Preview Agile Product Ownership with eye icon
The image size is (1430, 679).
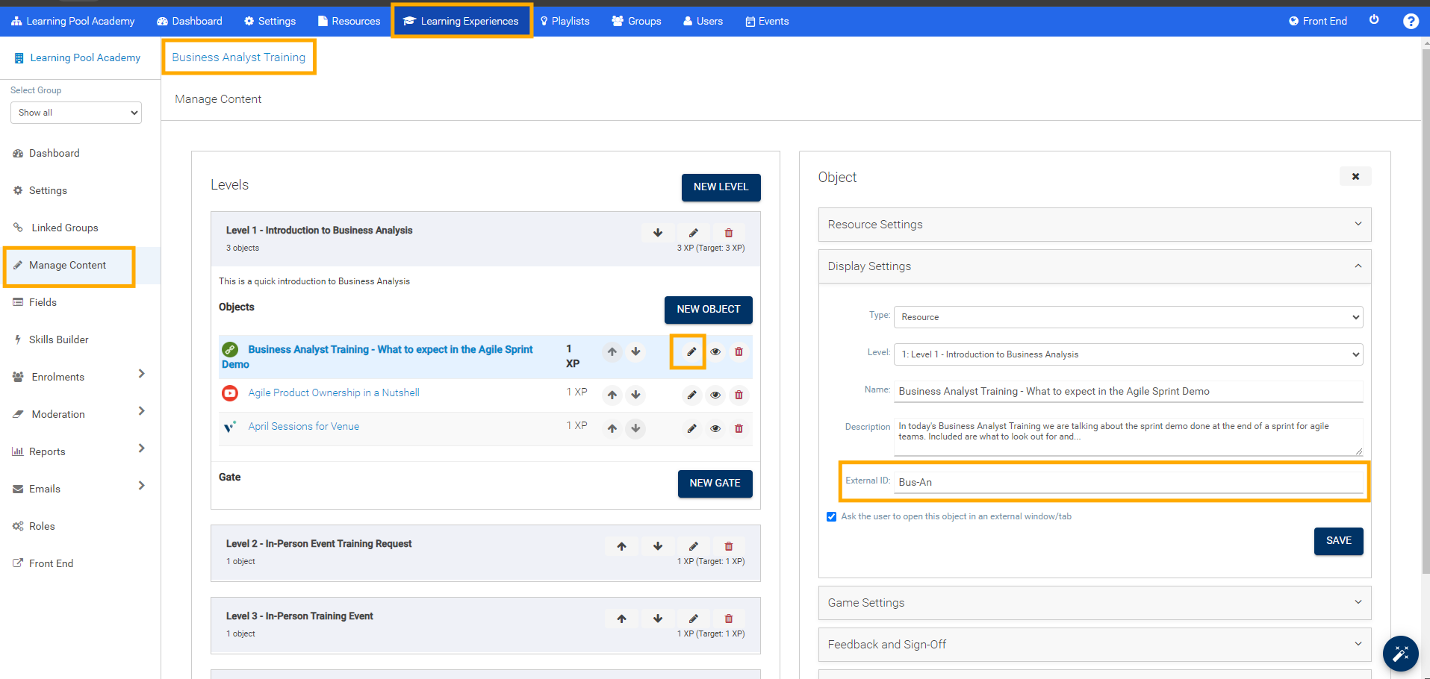click(715, 395)
